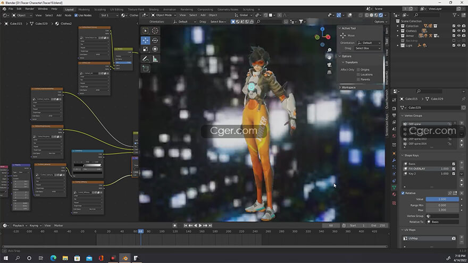Click shape key Value slider
468x263 pixels.
tap(442, 199)
